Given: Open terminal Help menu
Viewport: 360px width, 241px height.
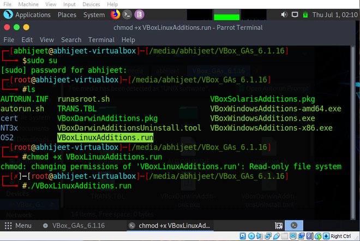Looking at the screenshot, I should [128, 40].
